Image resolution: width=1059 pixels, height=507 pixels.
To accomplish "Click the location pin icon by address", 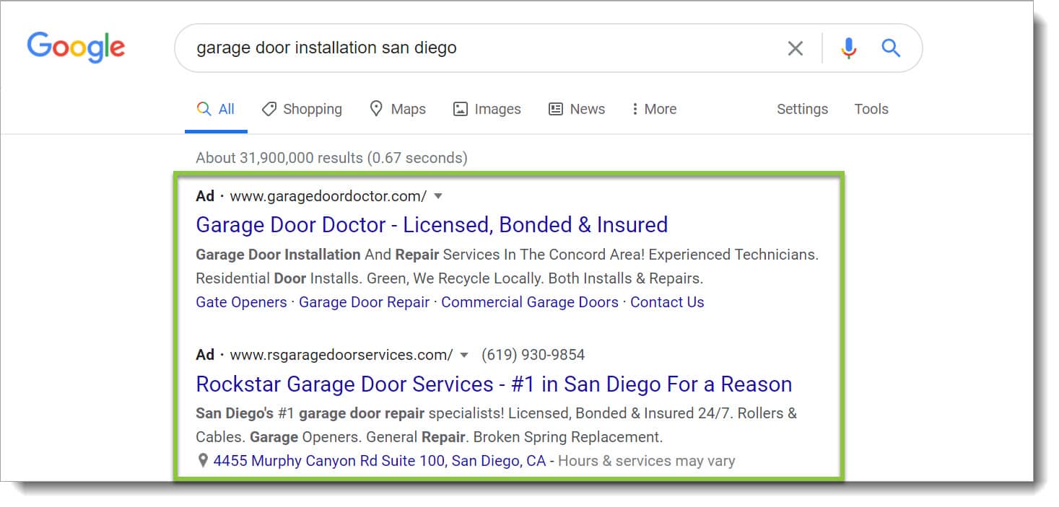I will [203, 460].
